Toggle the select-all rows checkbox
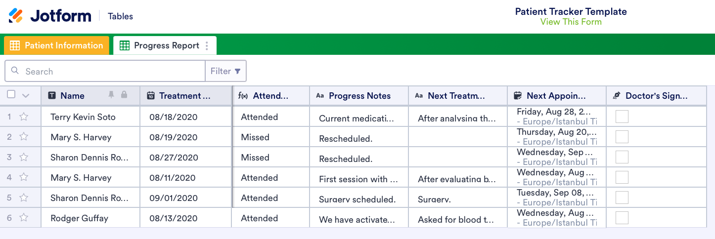 click(11, 94)
